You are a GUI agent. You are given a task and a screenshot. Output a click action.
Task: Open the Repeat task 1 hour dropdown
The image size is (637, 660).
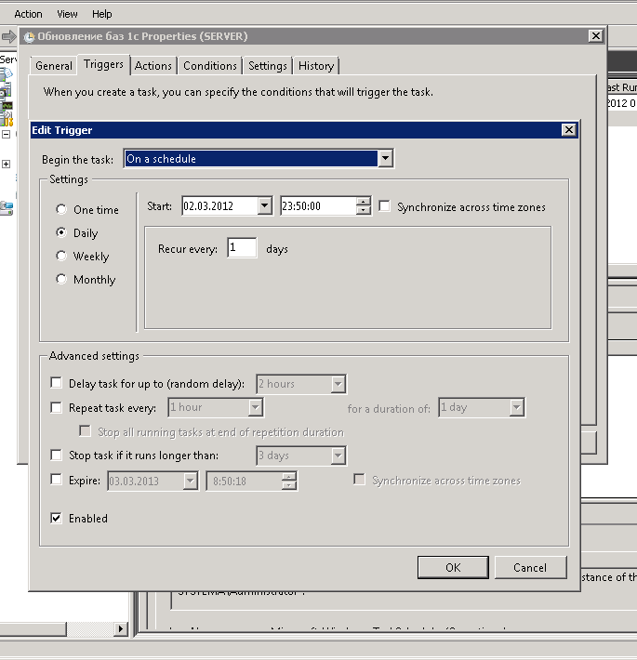coord(255,407)
